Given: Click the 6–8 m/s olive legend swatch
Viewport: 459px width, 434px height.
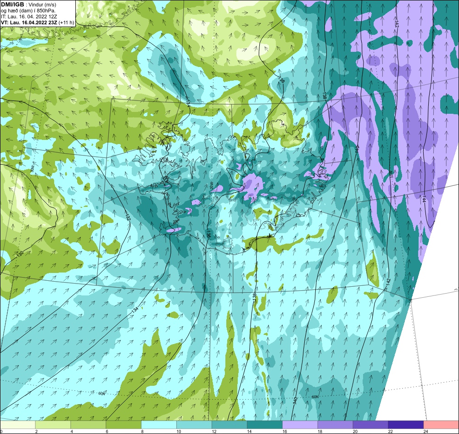Looking at the screenshot, I should 123,424.
